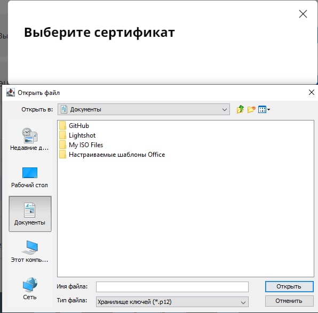The image size is (318, 313).
Task: Open Этот компьютер in sidebar
Action: click(29, 251)
